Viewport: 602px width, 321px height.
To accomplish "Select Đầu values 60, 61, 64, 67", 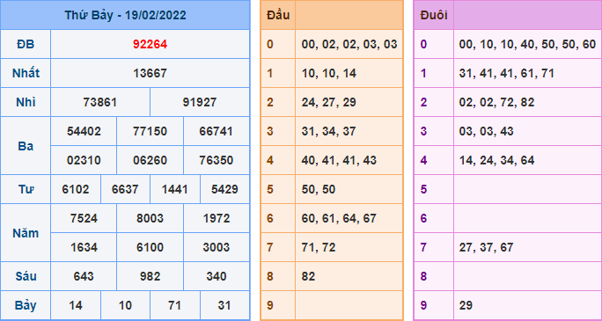I will [x=339, y=219].
